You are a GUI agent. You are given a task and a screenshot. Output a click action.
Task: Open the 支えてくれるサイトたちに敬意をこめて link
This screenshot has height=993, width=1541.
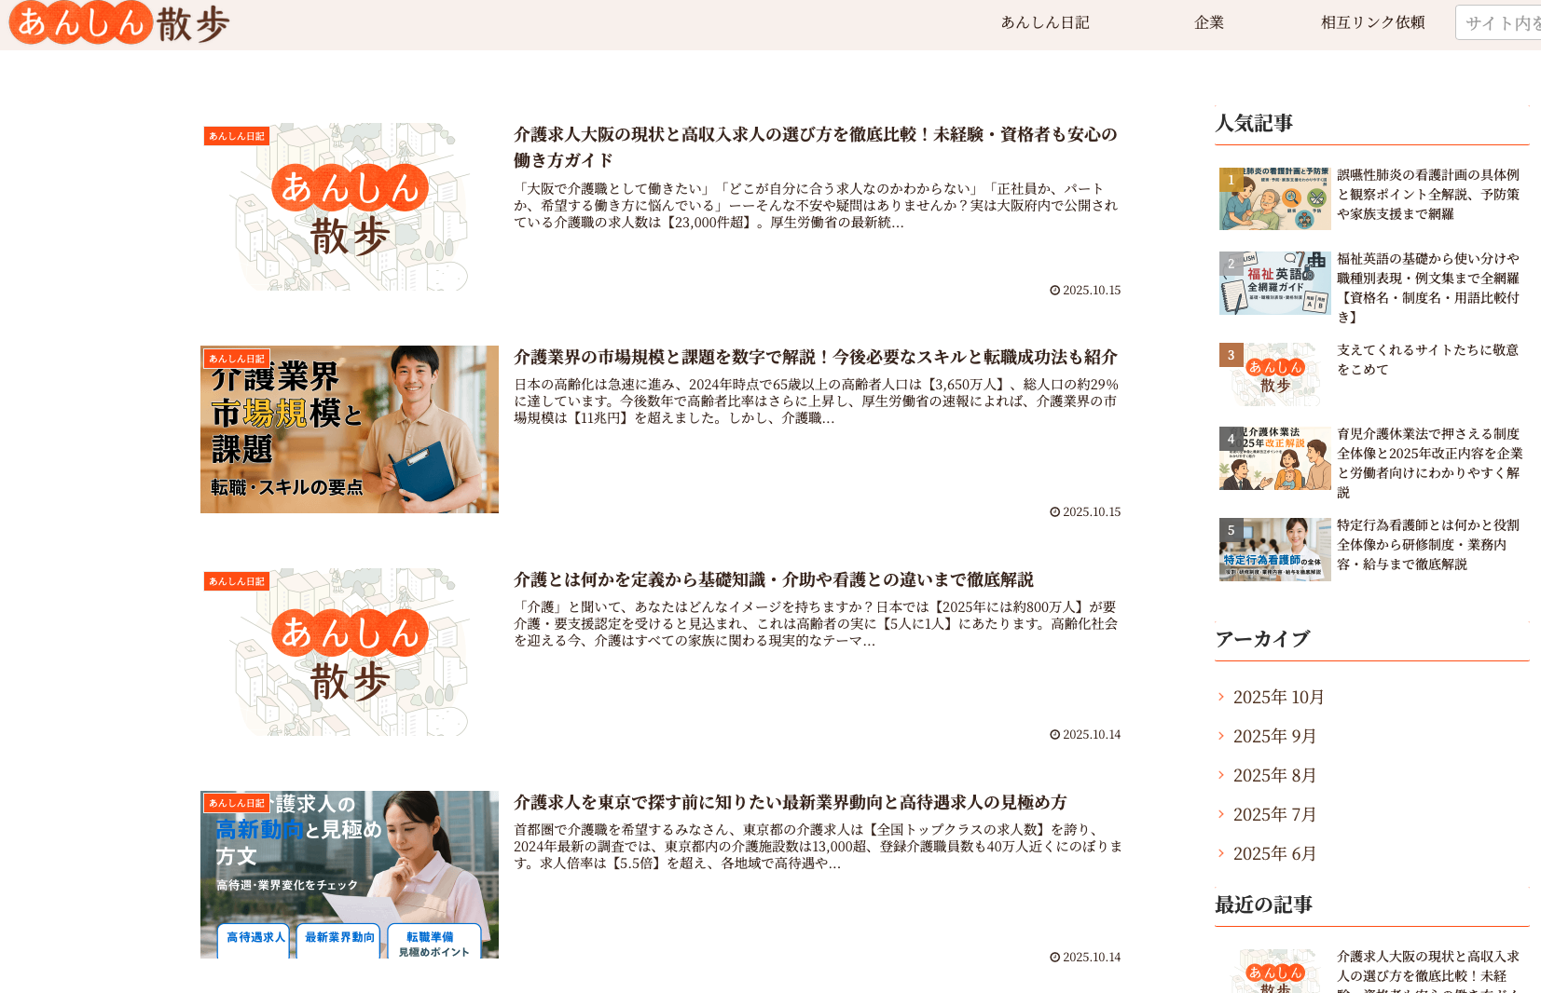tap(1427, 360)
